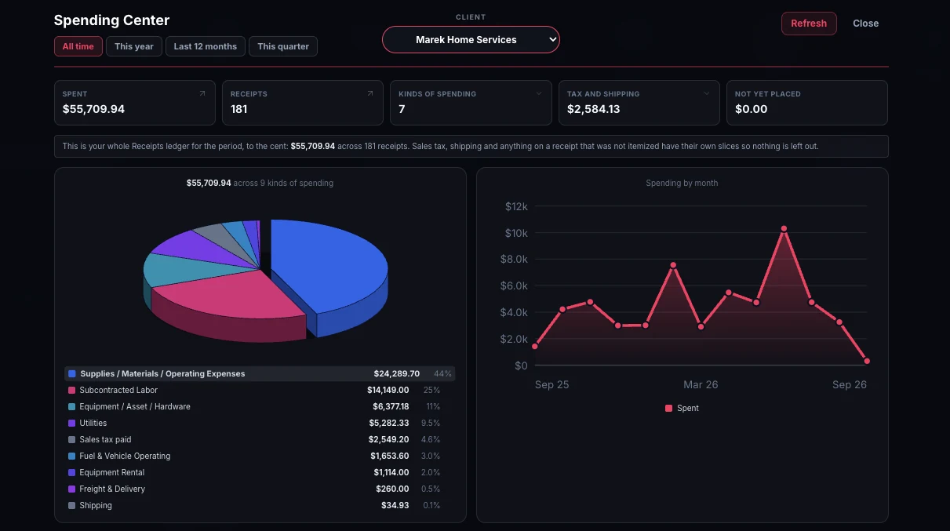Image resolution: width=950 pixels, height=531 pixels.
Task: Expand the Kinds of Spending chevron
Action: (539, 93)
